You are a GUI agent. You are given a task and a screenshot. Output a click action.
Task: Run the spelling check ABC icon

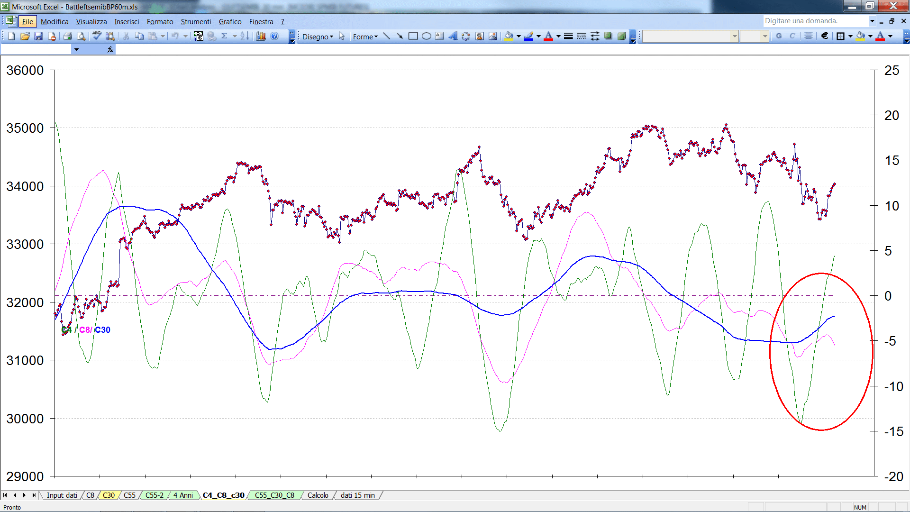point(97,36)
